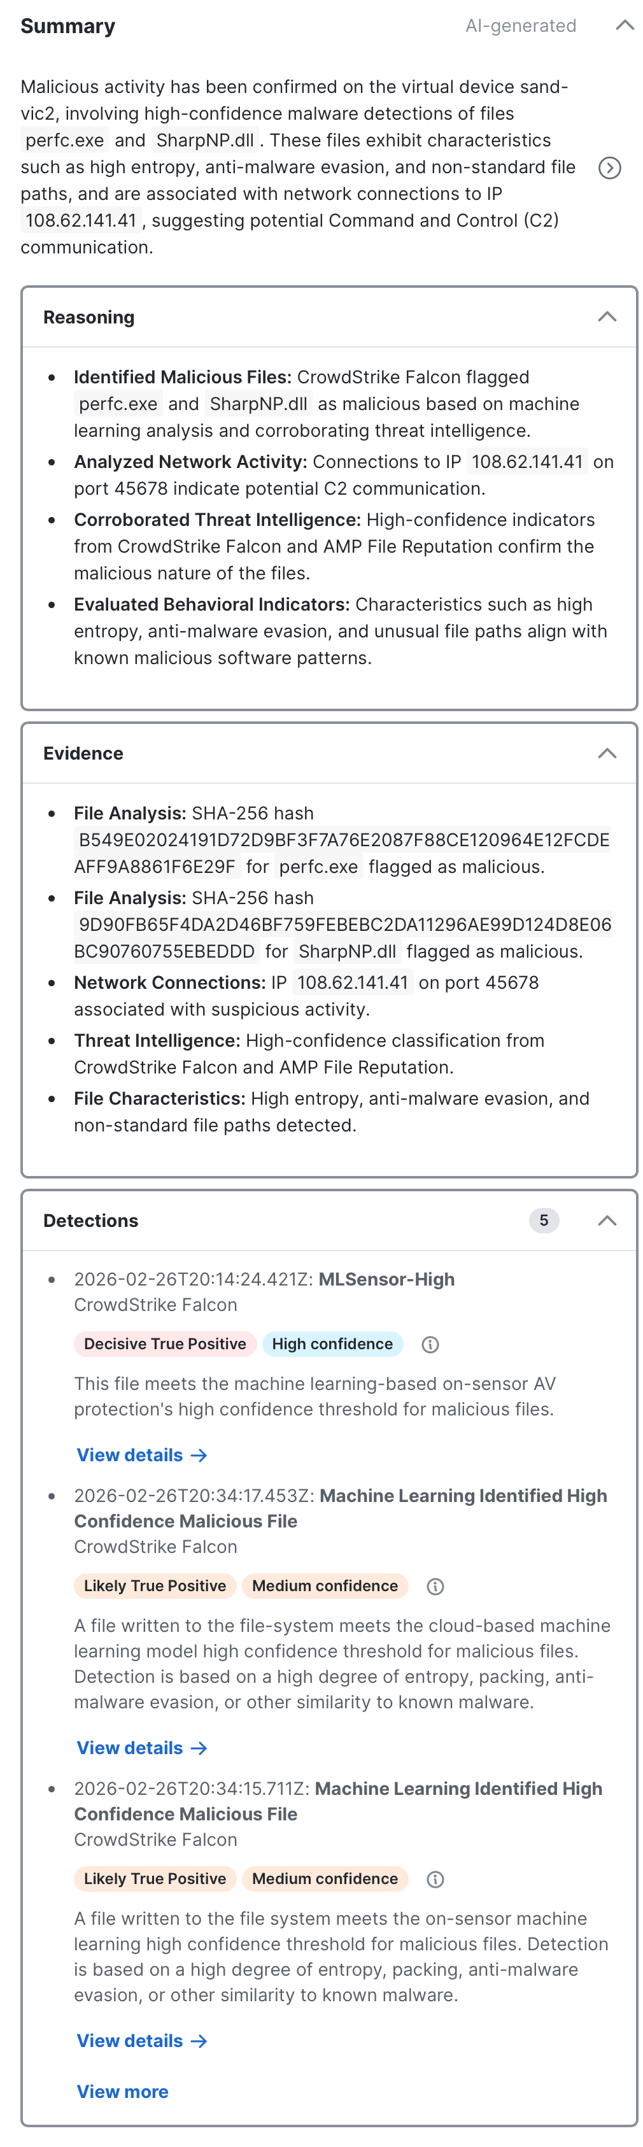The height and width of the screenshot is (2147, 643).
Task: Click the High confidence badge
Action: (332, 1343)
